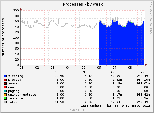The width and height of the screenshot is (154, 113).
Task: Click total minimum value 112.06
Action: point(86,102)
